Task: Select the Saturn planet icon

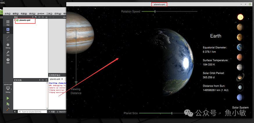Action: pos(240,77)
